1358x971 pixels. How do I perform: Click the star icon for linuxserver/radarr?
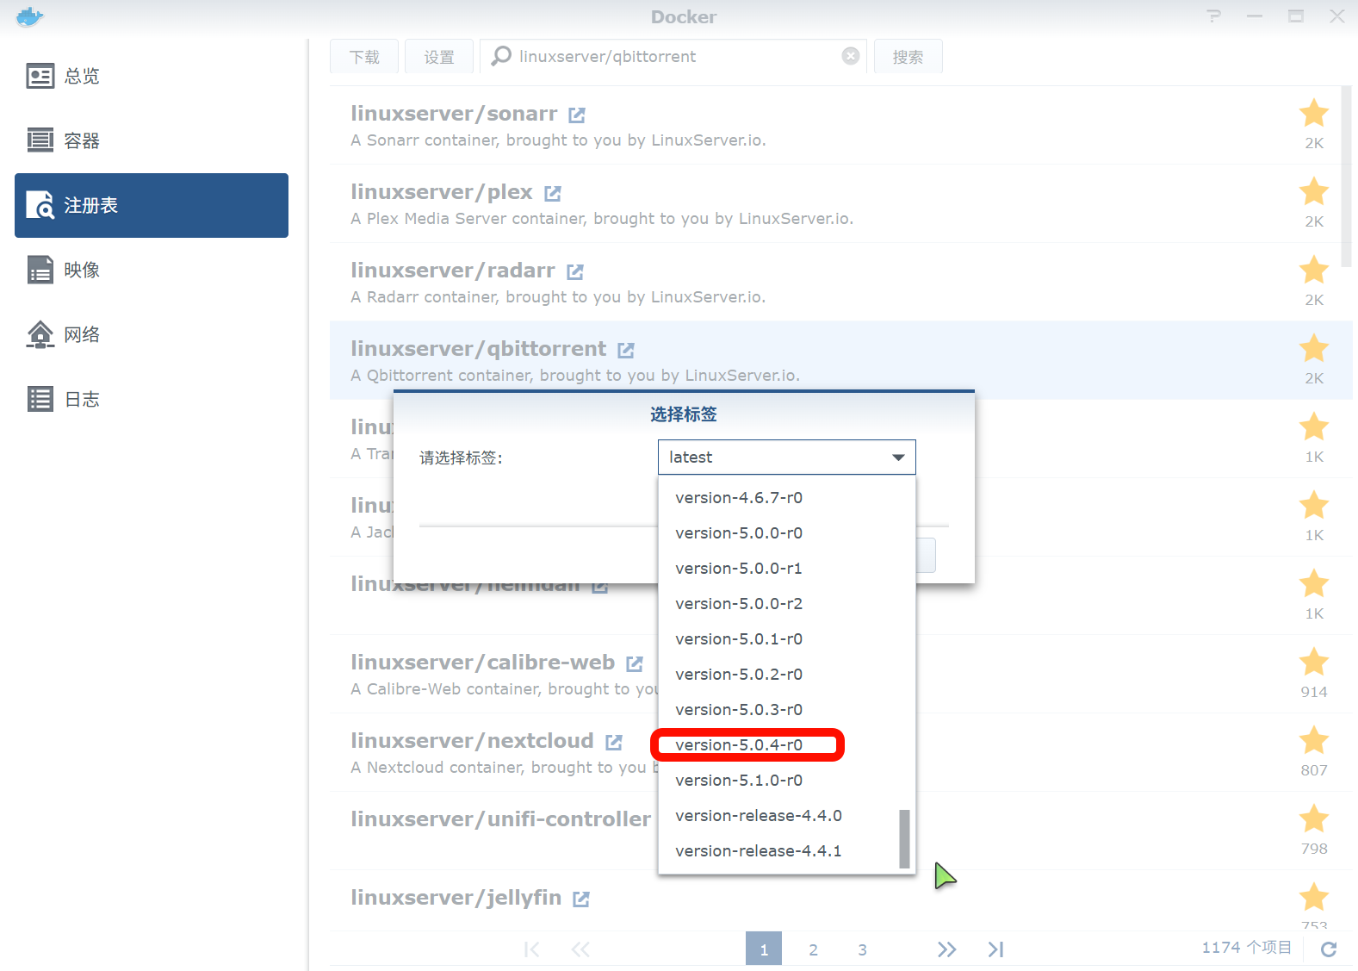pos(1314,270)
